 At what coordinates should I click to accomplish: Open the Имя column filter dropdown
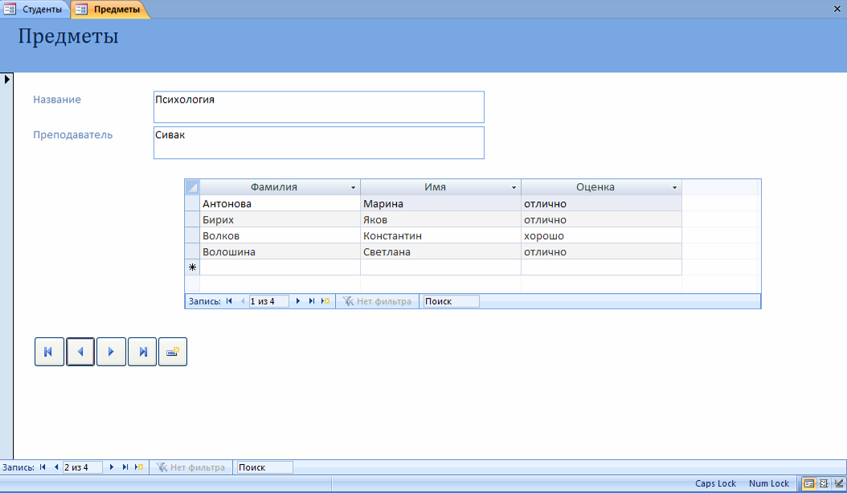(x=514, y=187)
